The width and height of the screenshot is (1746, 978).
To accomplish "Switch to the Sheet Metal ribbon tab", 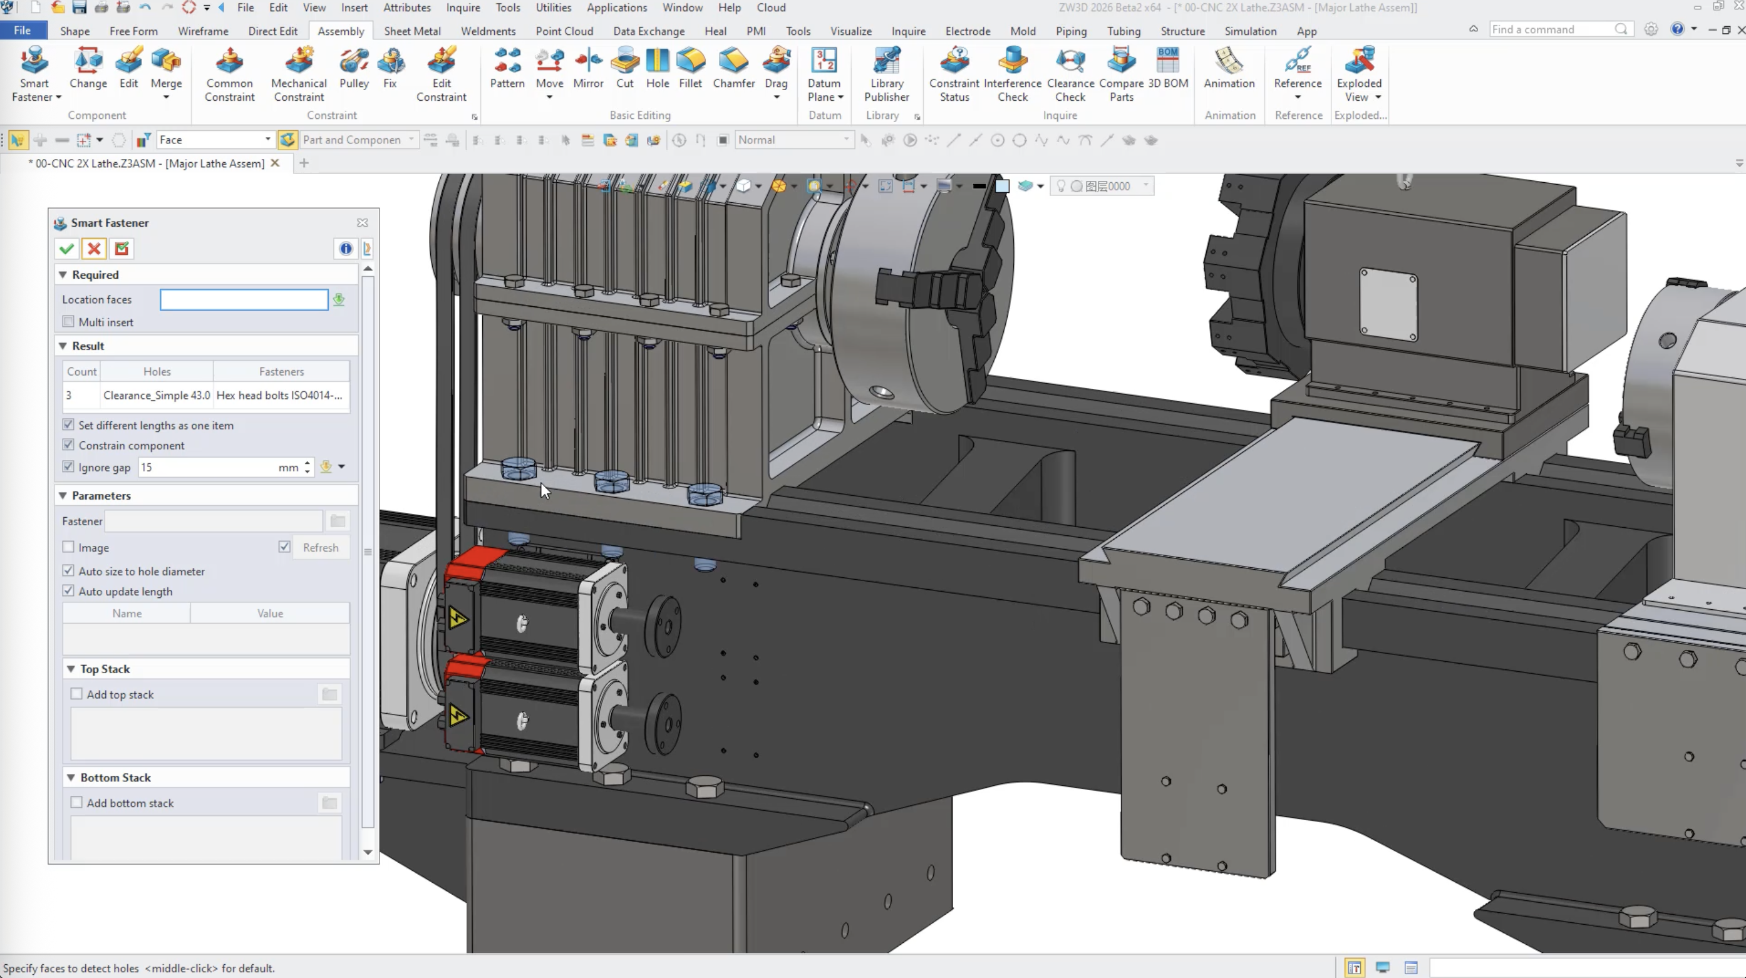I will point(411,31).
